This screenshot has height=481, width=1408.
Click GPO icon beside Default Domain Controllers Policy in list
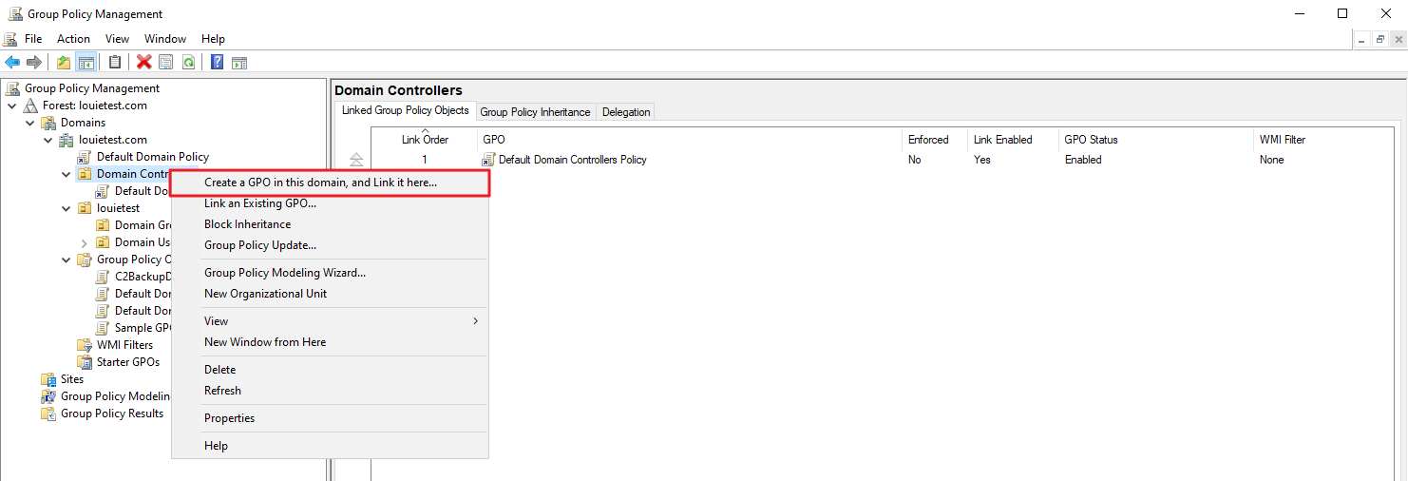(489, 160)
